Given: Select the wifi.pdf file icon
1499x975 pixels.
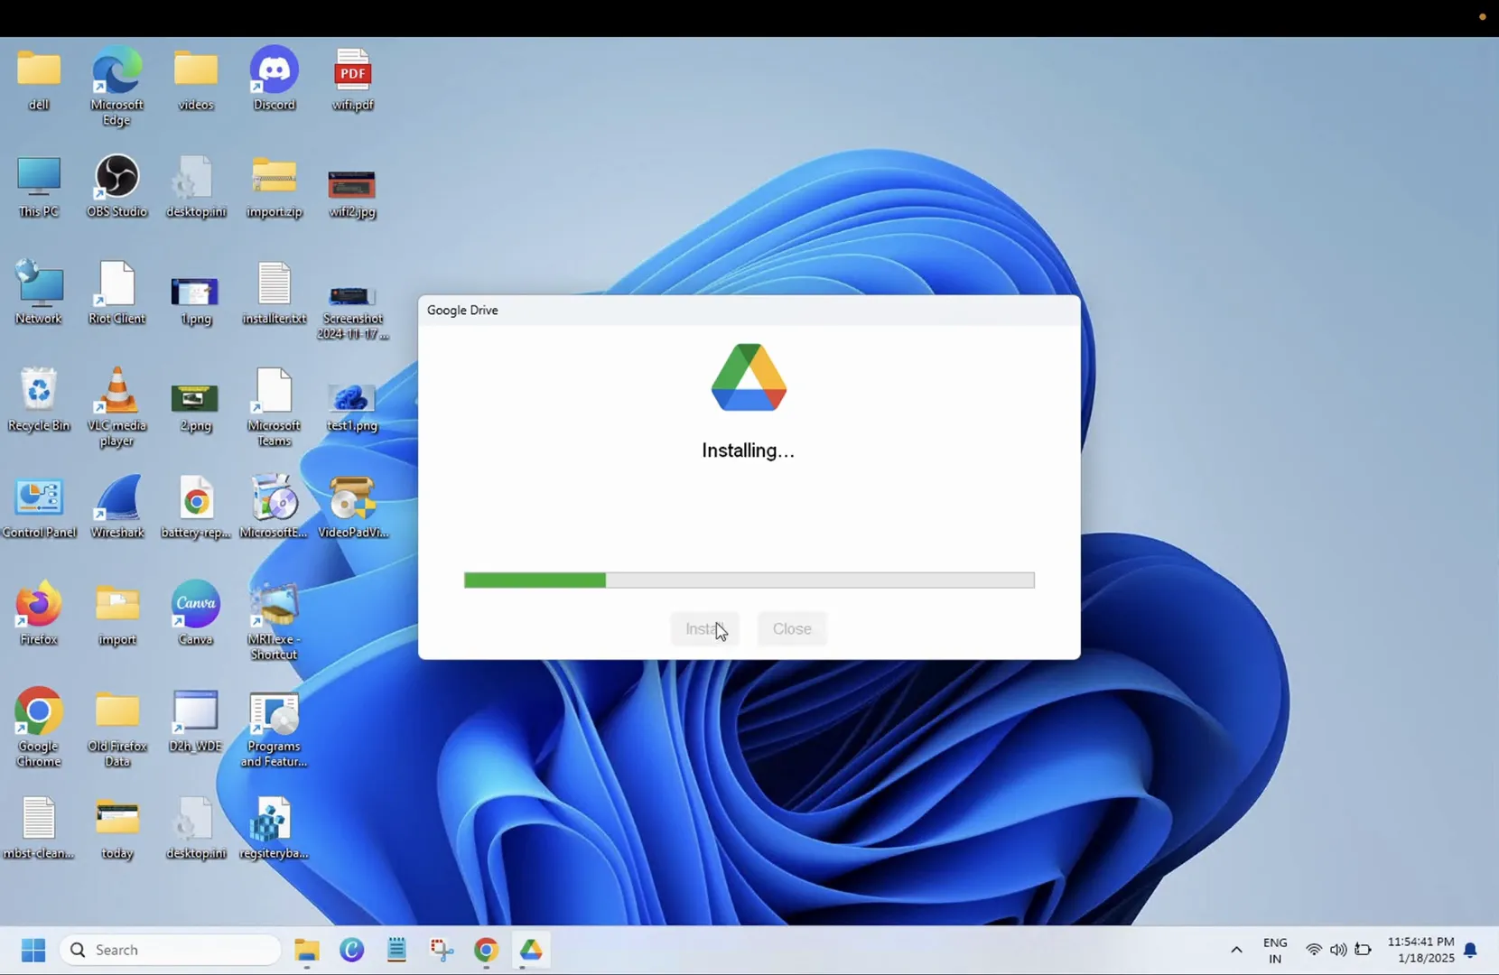Looking at the screenshot, I should (353, 80).
